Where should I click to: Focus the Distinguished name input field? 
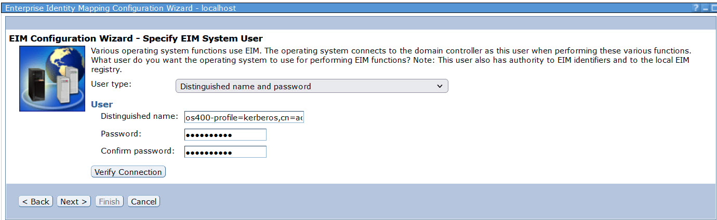pyautogui.click(x=244, y=118)
